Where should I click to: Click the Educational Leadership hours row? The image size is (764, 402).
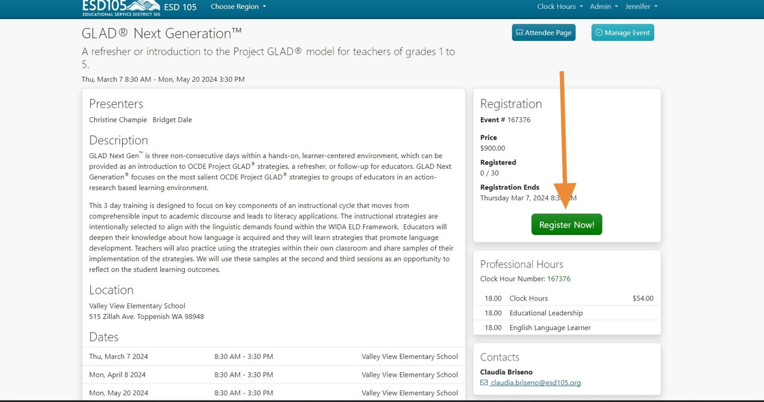click(x=567, y=313)
